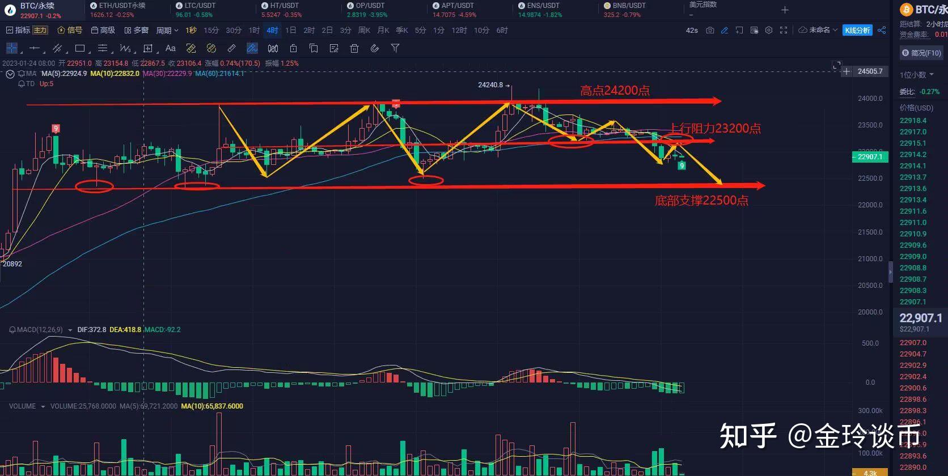Click the yellow long position ruler tool
This screenshot has height=476, width=948.
pos(191,48)
